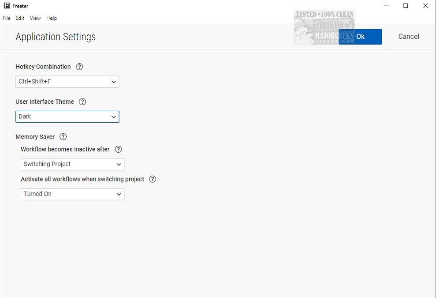Click the Cancel button
The height and width of the screenshot is (298, 436).
(409, 37)
